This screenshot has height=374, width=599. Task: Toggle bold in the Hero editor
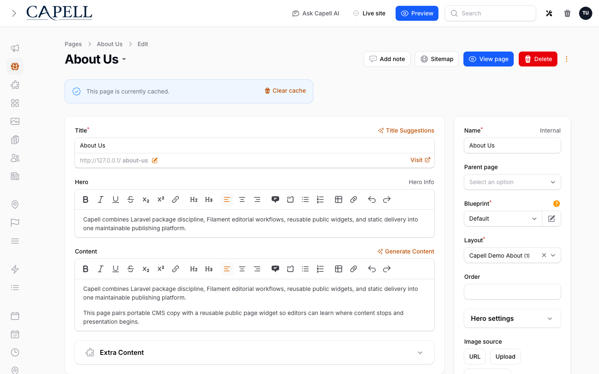click(86, 199)
